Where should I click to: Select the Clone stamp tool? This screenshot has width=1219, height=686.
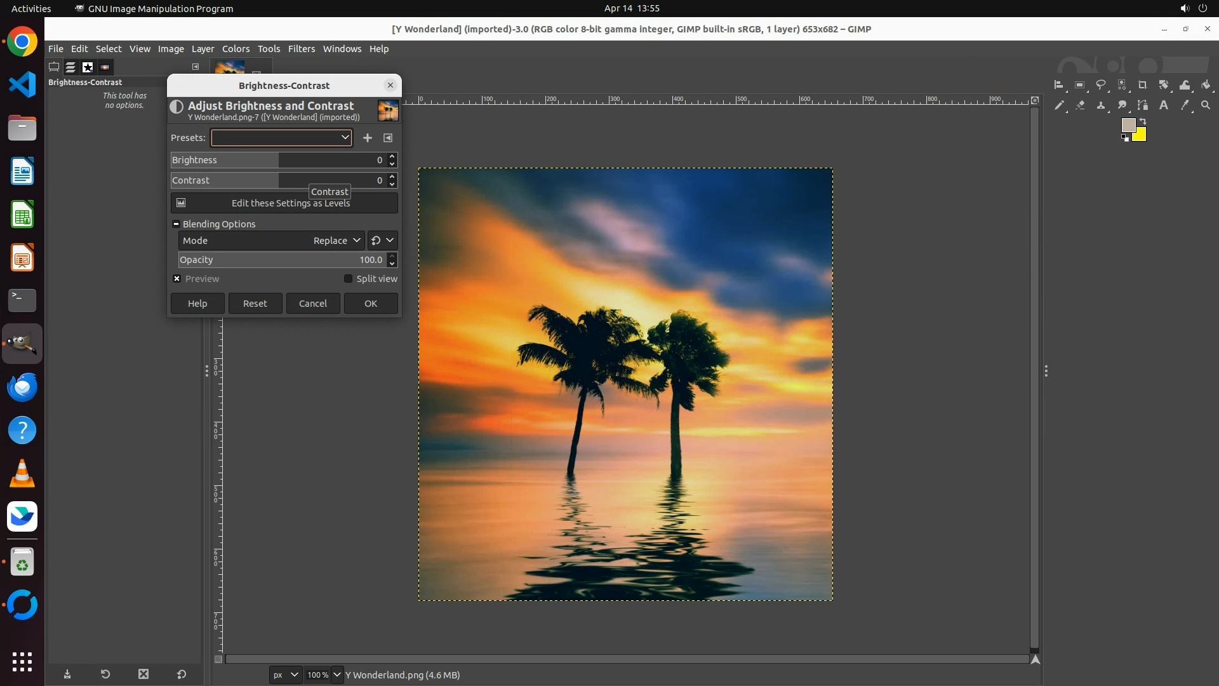[1101, 105]
